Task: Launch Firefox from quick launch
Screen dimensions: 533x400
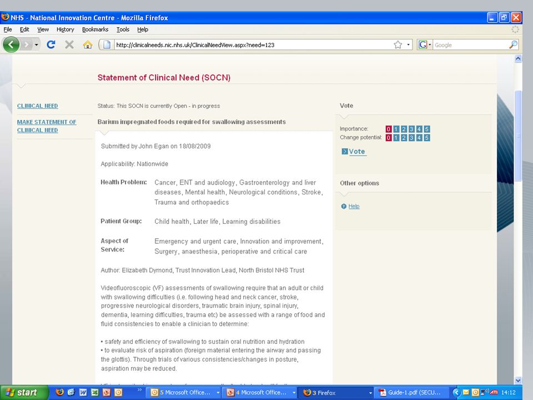Action: [59, 392]
